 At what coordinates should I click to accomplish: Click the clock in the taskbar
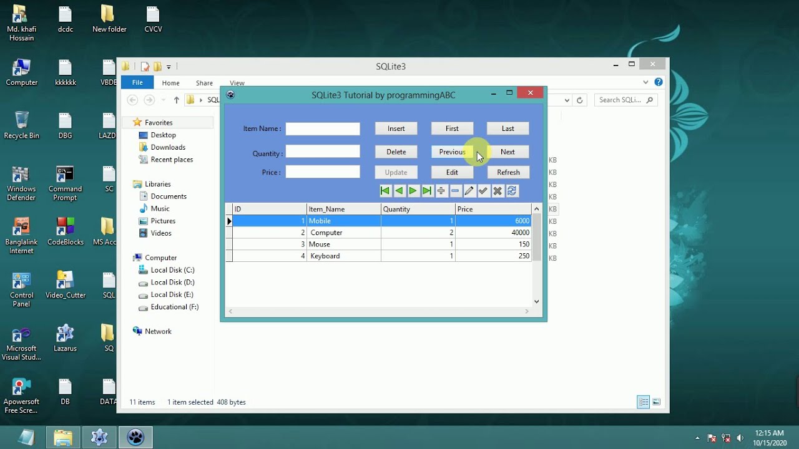click(x=769, y=438)
